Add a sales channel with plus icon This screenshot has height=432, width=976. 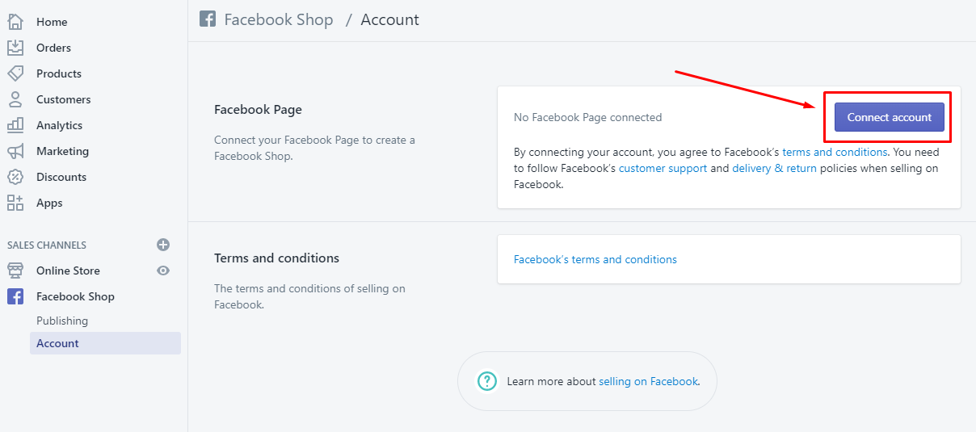click(163, 245)
